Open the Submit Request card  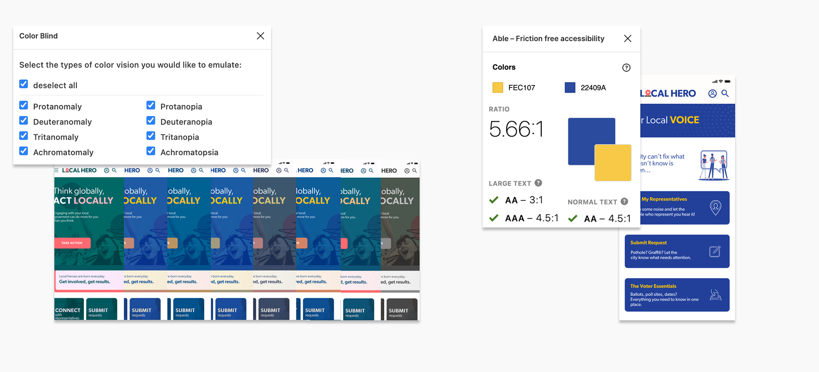click(677, 251)
